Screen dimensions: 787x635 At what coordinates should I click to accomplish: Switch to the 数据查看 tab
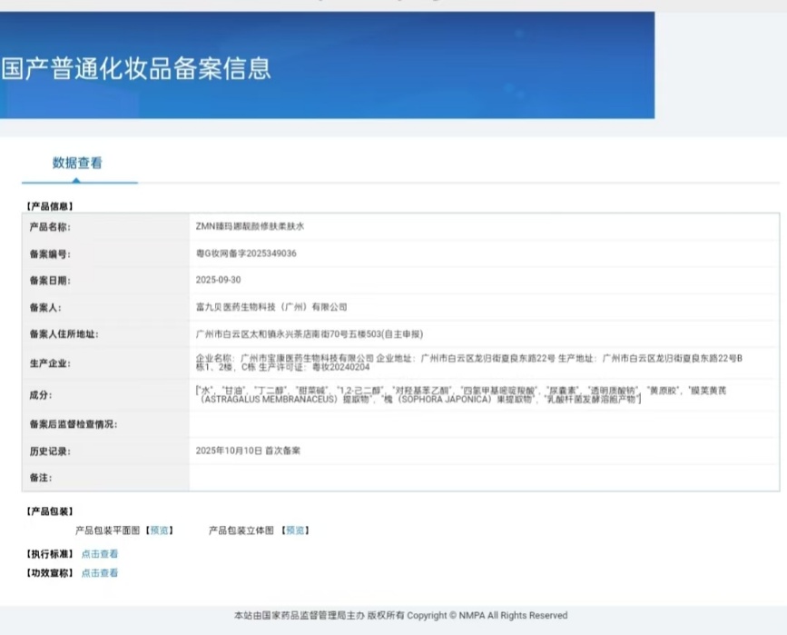coord(77,164)
